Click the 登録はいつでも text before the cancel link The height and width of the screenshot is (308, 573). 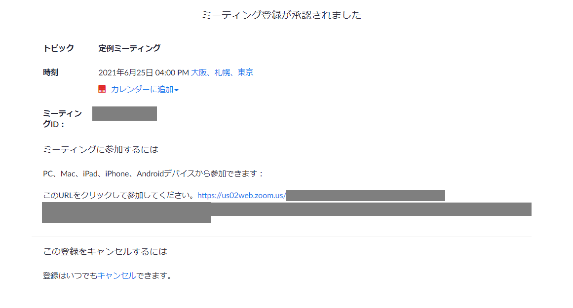click(70, 275)
